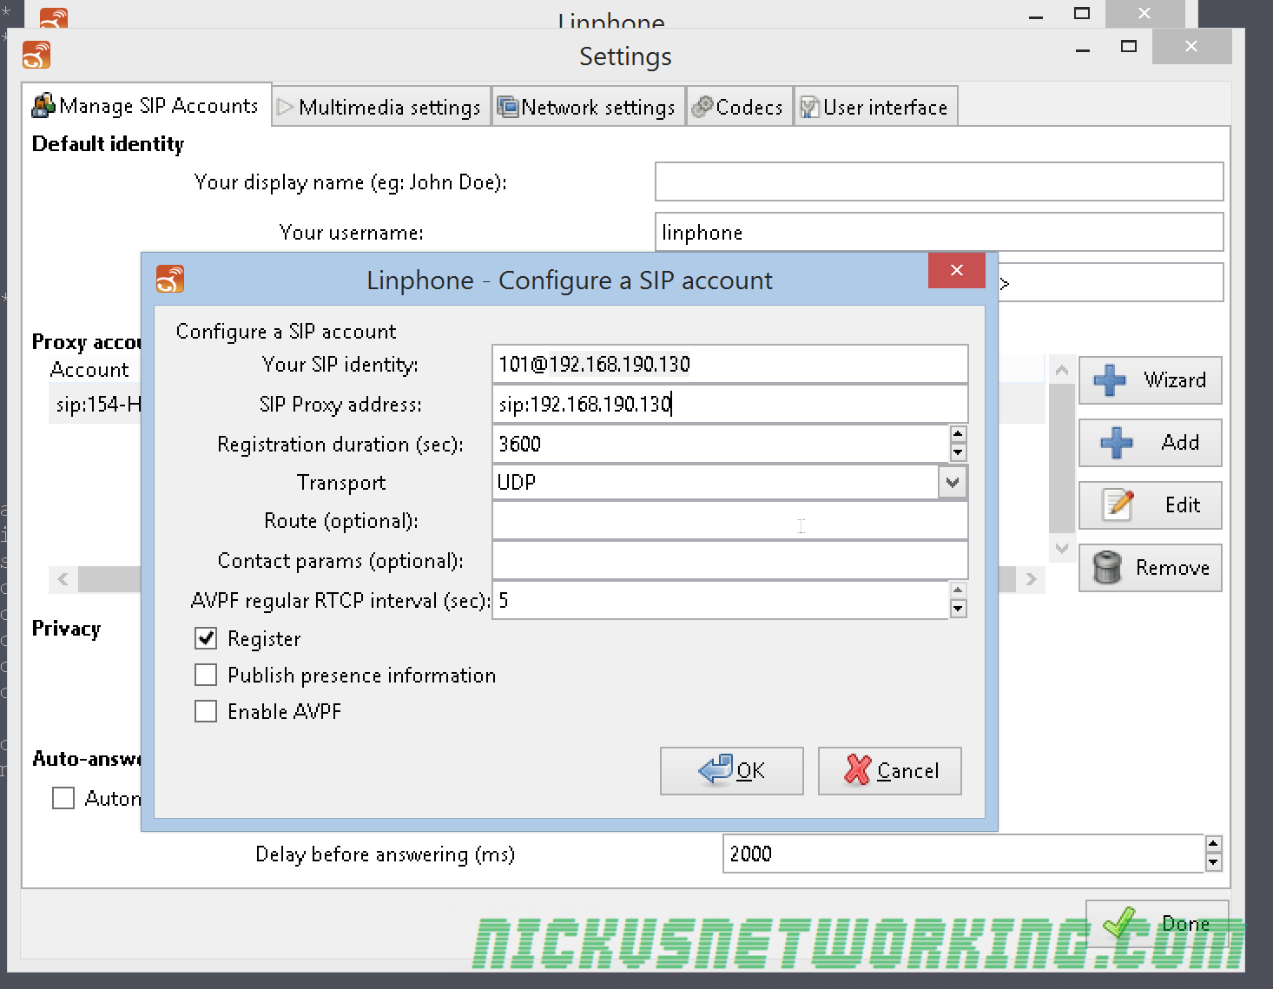This screenshot has width=1273, height=989.
Task: Open the Network settings tab
Action: pyautogui.click(x=588, y=107)
